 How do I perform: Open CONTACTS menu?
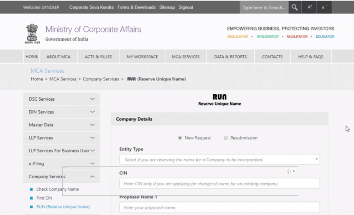tap(272, 57)
